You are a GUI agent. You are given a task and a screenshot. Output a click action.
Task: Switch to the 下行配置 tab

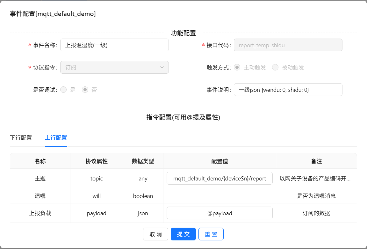(21, 138)
